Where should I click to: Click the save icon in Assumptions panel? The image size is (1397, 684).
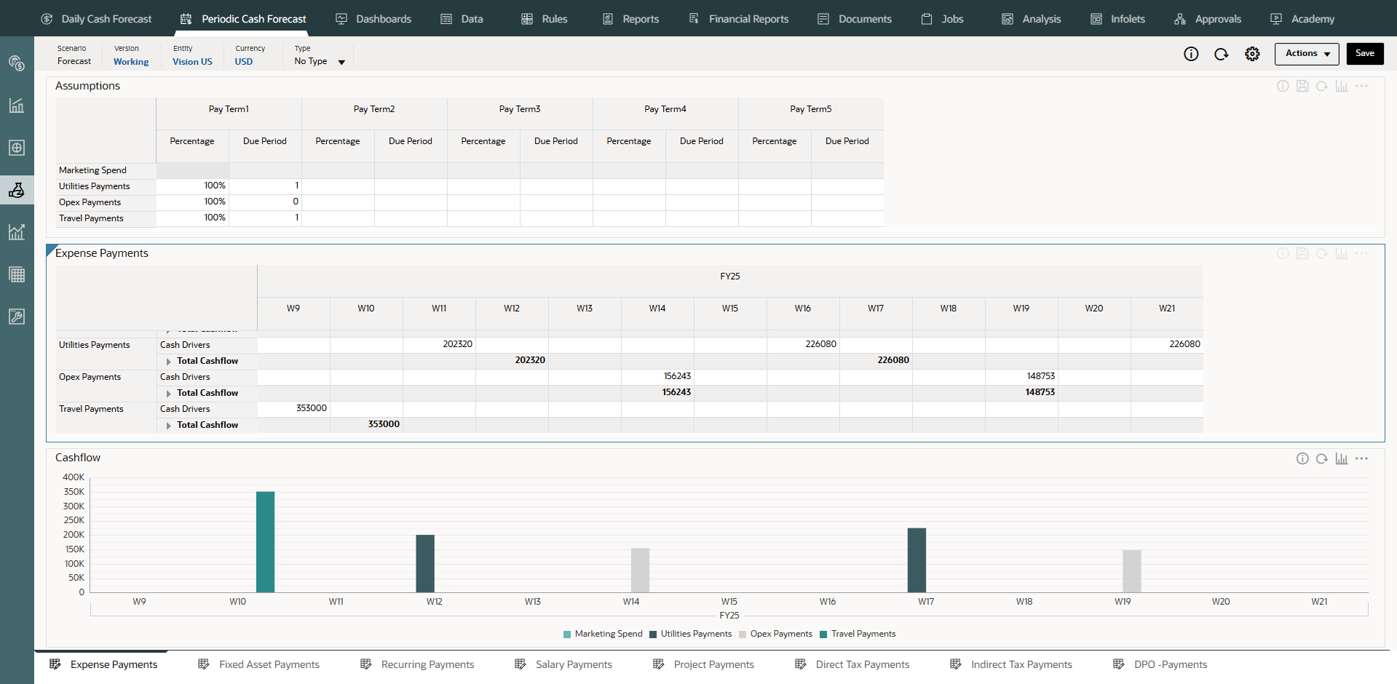(x=1302, y=86)
